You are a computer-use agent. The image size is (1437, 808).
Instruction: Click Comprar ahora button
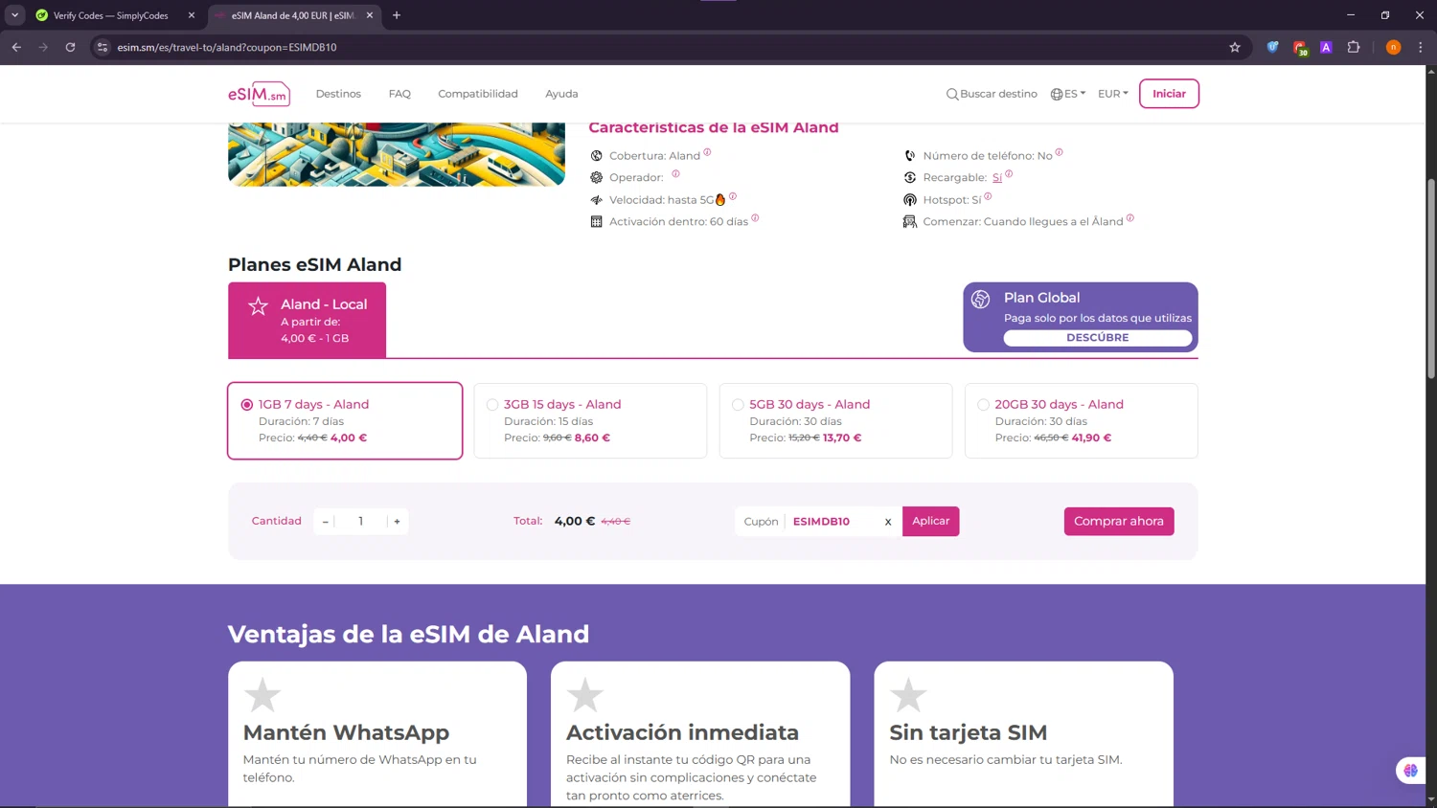(1118, 521)
